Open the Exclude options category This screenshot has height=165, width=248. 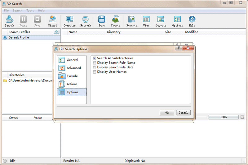(x=72, y=76)
